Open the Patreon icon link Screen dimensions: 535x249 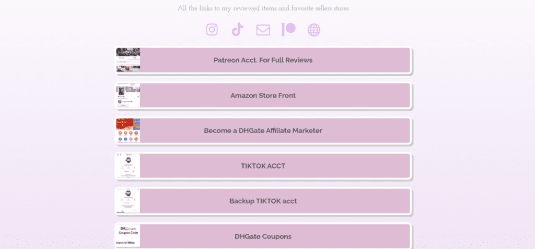288,30
